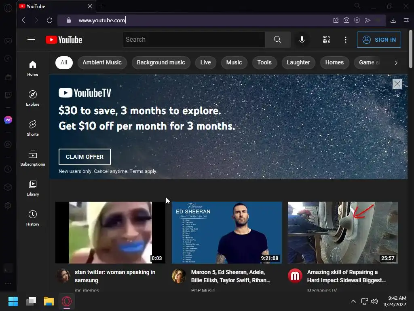Open File Explorer from taskbar

(x=49, y=301)
